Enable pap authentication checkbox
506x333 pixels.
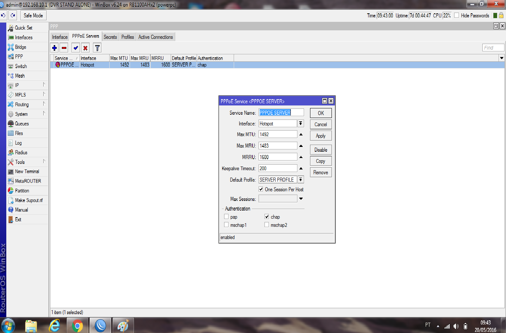point(226,217)
